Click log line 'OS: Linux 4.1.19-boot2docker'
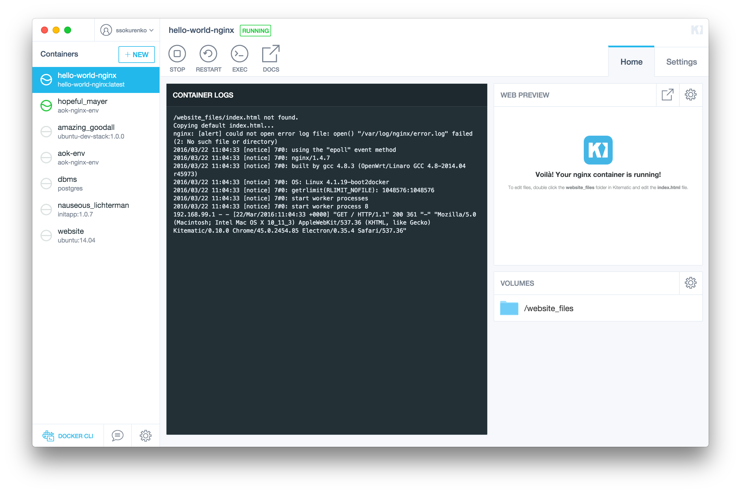The height and width of the screenshot is (493, 741). pos(281,182)
